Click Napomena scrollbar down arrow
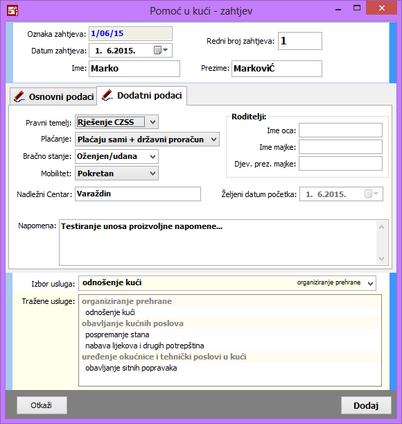Screen dimensions: 402x424 point(381,259)
